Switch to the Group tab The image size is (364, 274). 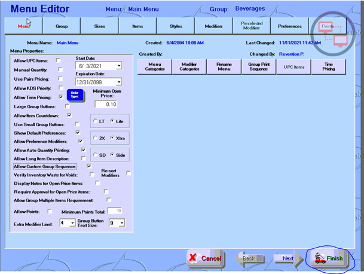click(x=62, y=26)
